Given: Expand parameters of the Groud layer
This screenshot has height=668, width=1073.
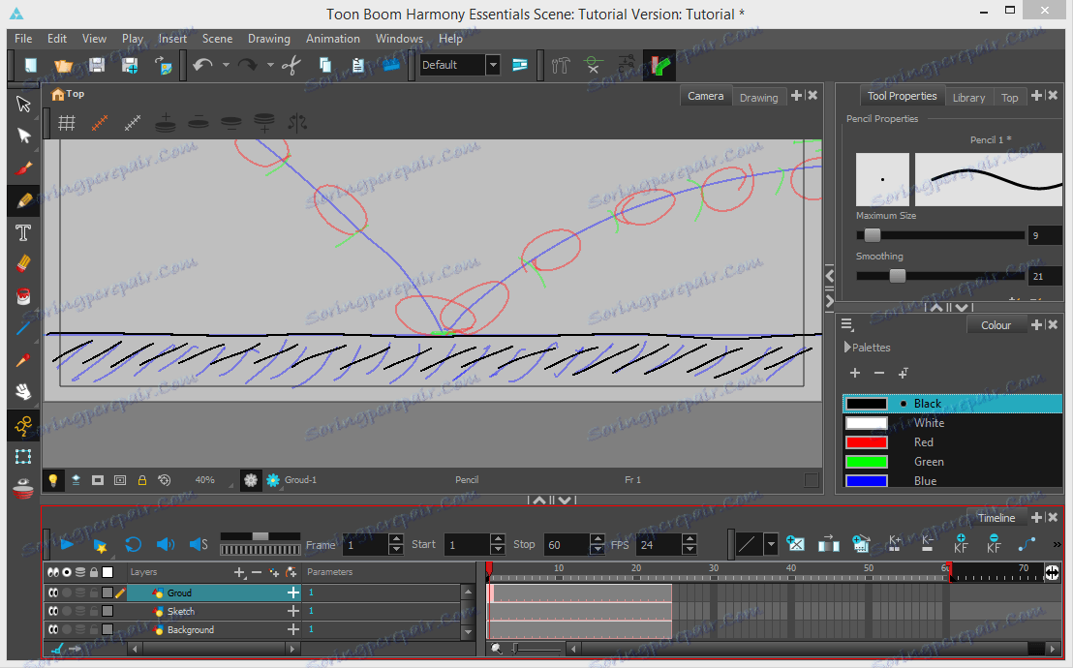Looking at the screenshot, I should tap(292, 592).
